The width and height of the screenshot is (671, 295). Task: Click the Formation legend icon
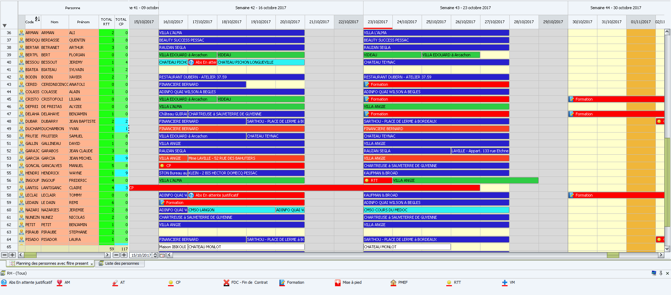(x=282, y=282)
